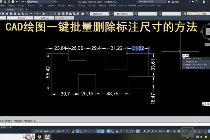Open the Standard text style dropdown
This screenshot has height=140, width=210.
click(100, 14)
